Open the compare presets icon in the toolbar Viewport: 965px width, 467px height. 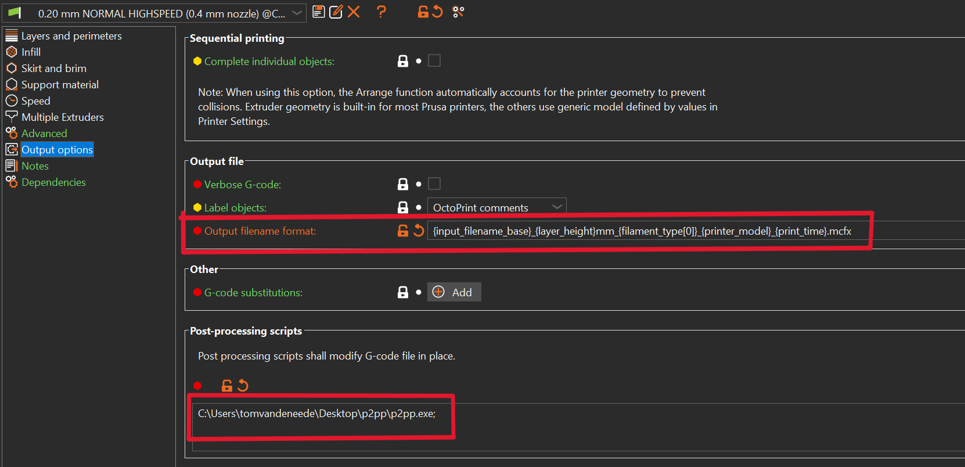point(458,12)
